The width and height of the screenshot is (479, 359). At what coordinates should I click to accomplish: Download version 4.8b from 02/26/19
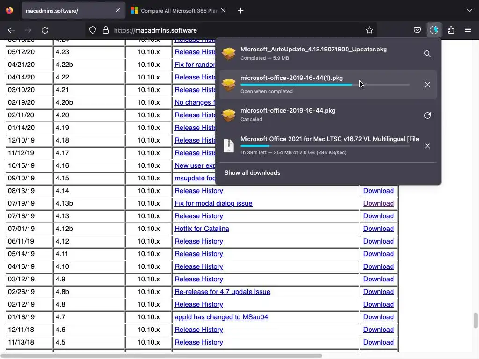tap(378, 292)
